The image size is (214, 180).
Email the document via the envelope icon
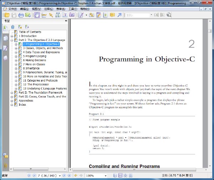point(28,15)
